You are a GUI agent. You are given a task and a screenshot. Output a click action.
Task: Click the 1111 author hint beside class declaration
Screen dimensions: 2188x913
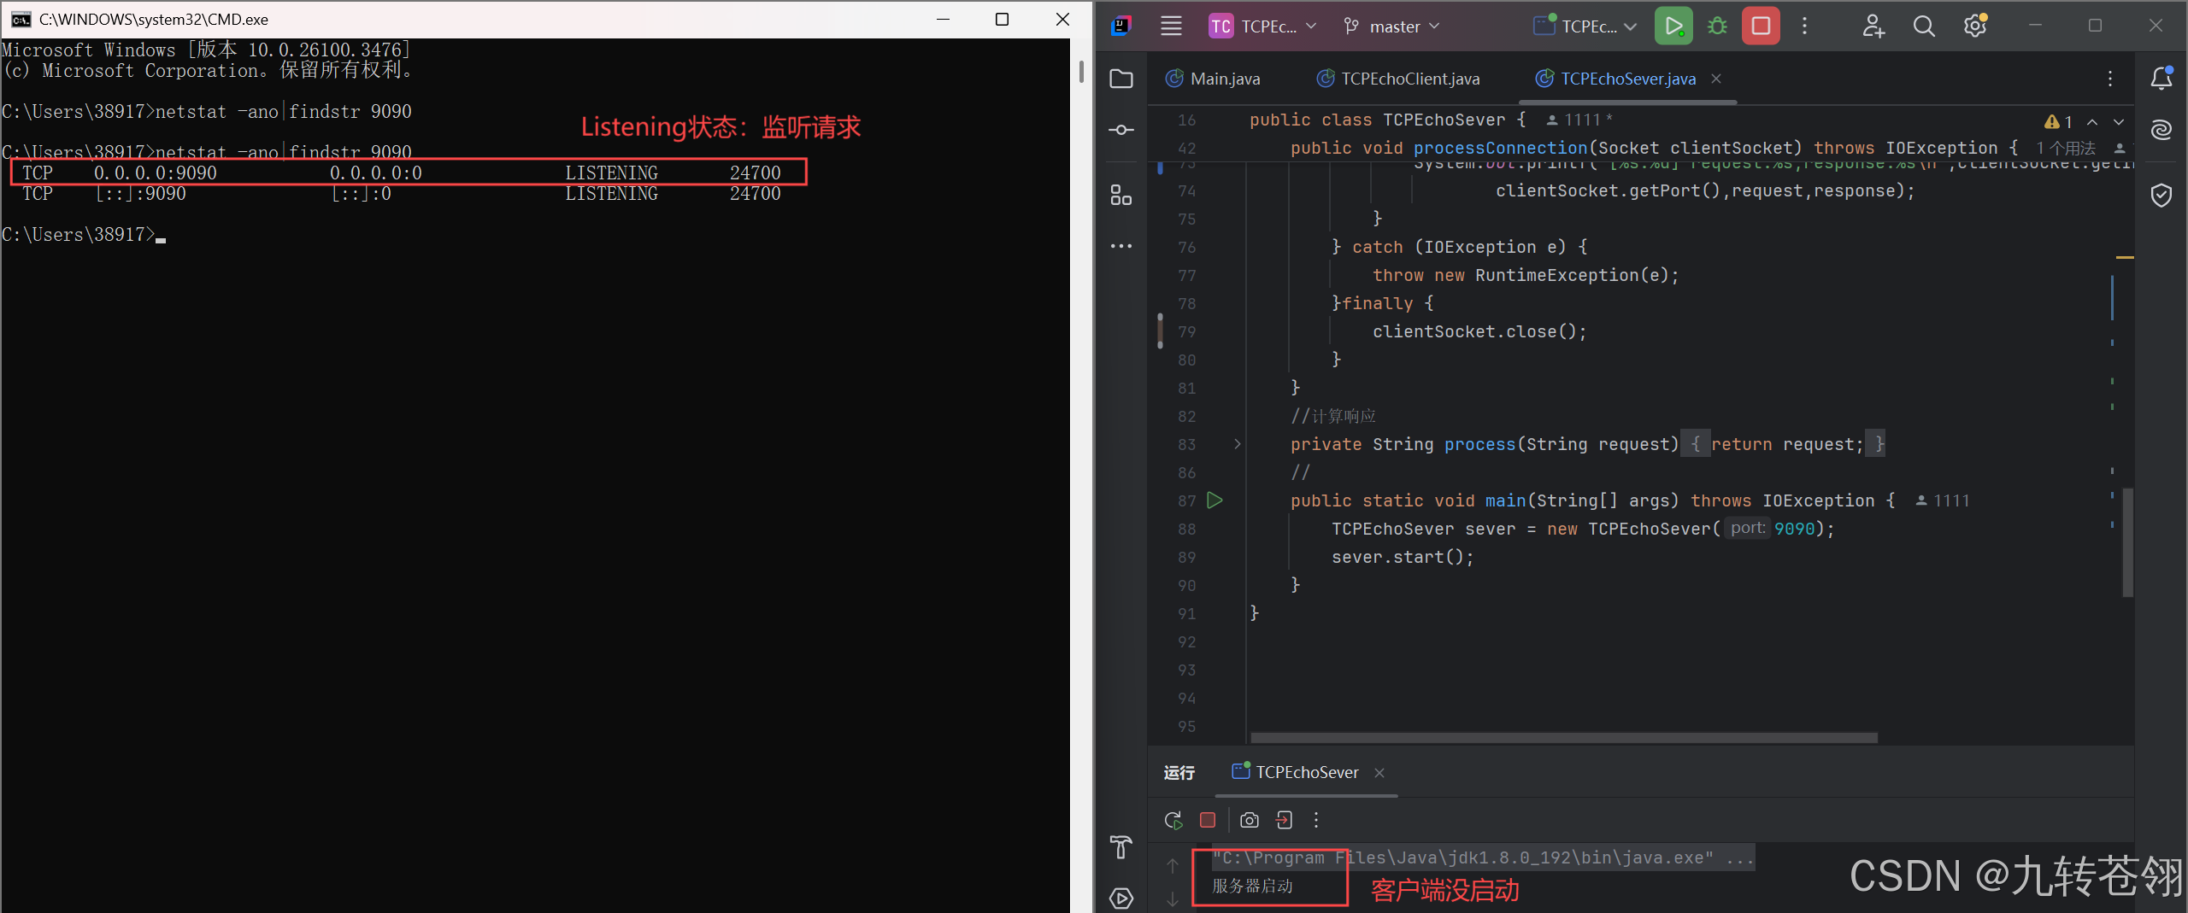1579,120
